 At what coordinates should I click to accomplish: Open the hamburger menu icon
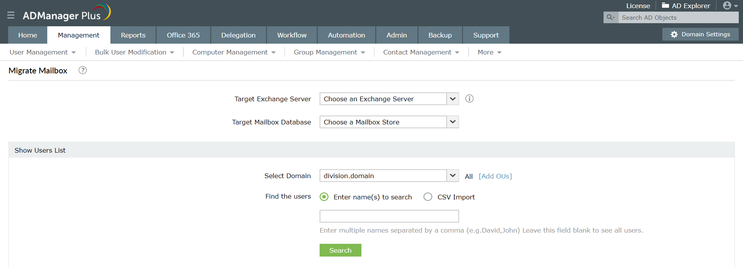click(11, 15)
